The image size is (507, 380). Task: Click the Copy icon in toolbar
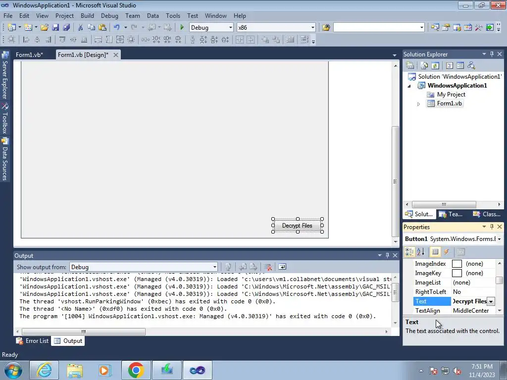tap(91, 28)
